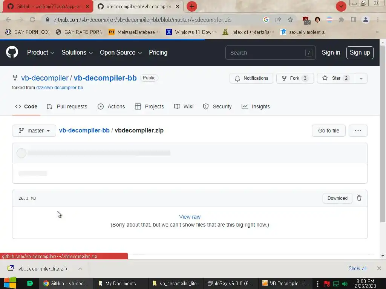Open the Actions tab
The image size is (386, 289).
click(111, 106)
